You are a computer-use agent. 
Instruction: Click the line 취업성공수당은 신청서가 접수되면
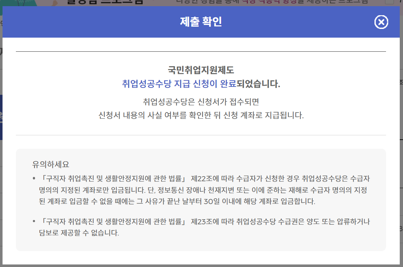click(x=201, y=102)
